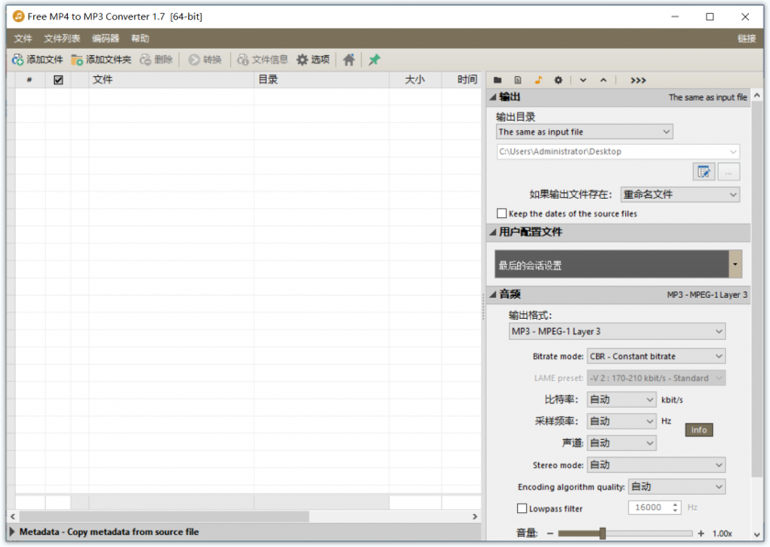Open the 声道 channels dropdown
This screenshot has width=770, height=547.
click(x=621, y=443)
